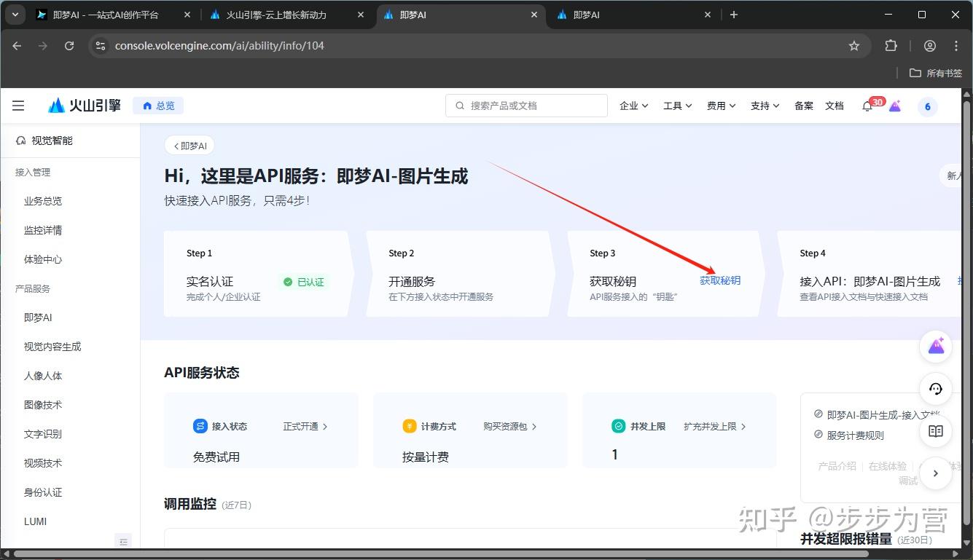
Task: Click the 获取秘钥 link in Step 3
Action: point(720,280)
